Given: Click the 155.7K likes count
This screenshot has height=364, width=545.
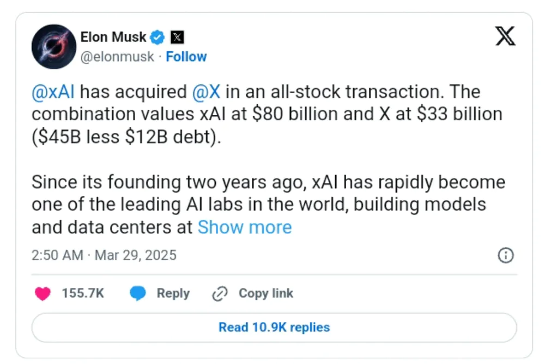Looking at the screenshot, I should [x=83, y=293].
